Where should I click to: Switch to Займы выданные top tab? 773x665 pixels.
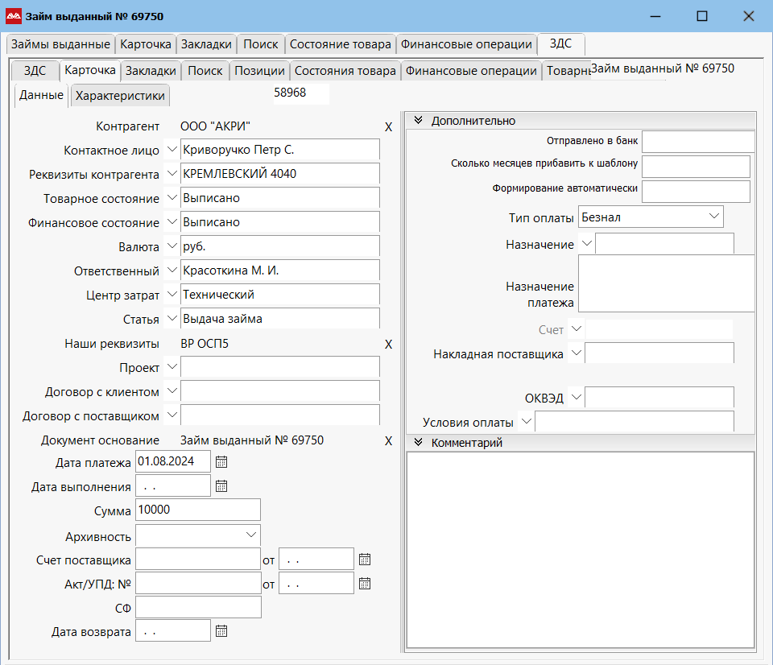[x=60, y=44]
